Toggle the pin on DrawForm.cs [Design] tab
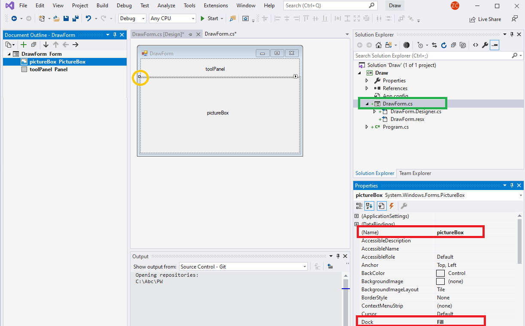The height and width of the screenshot is (326, 525). click(x=190, y=34)
